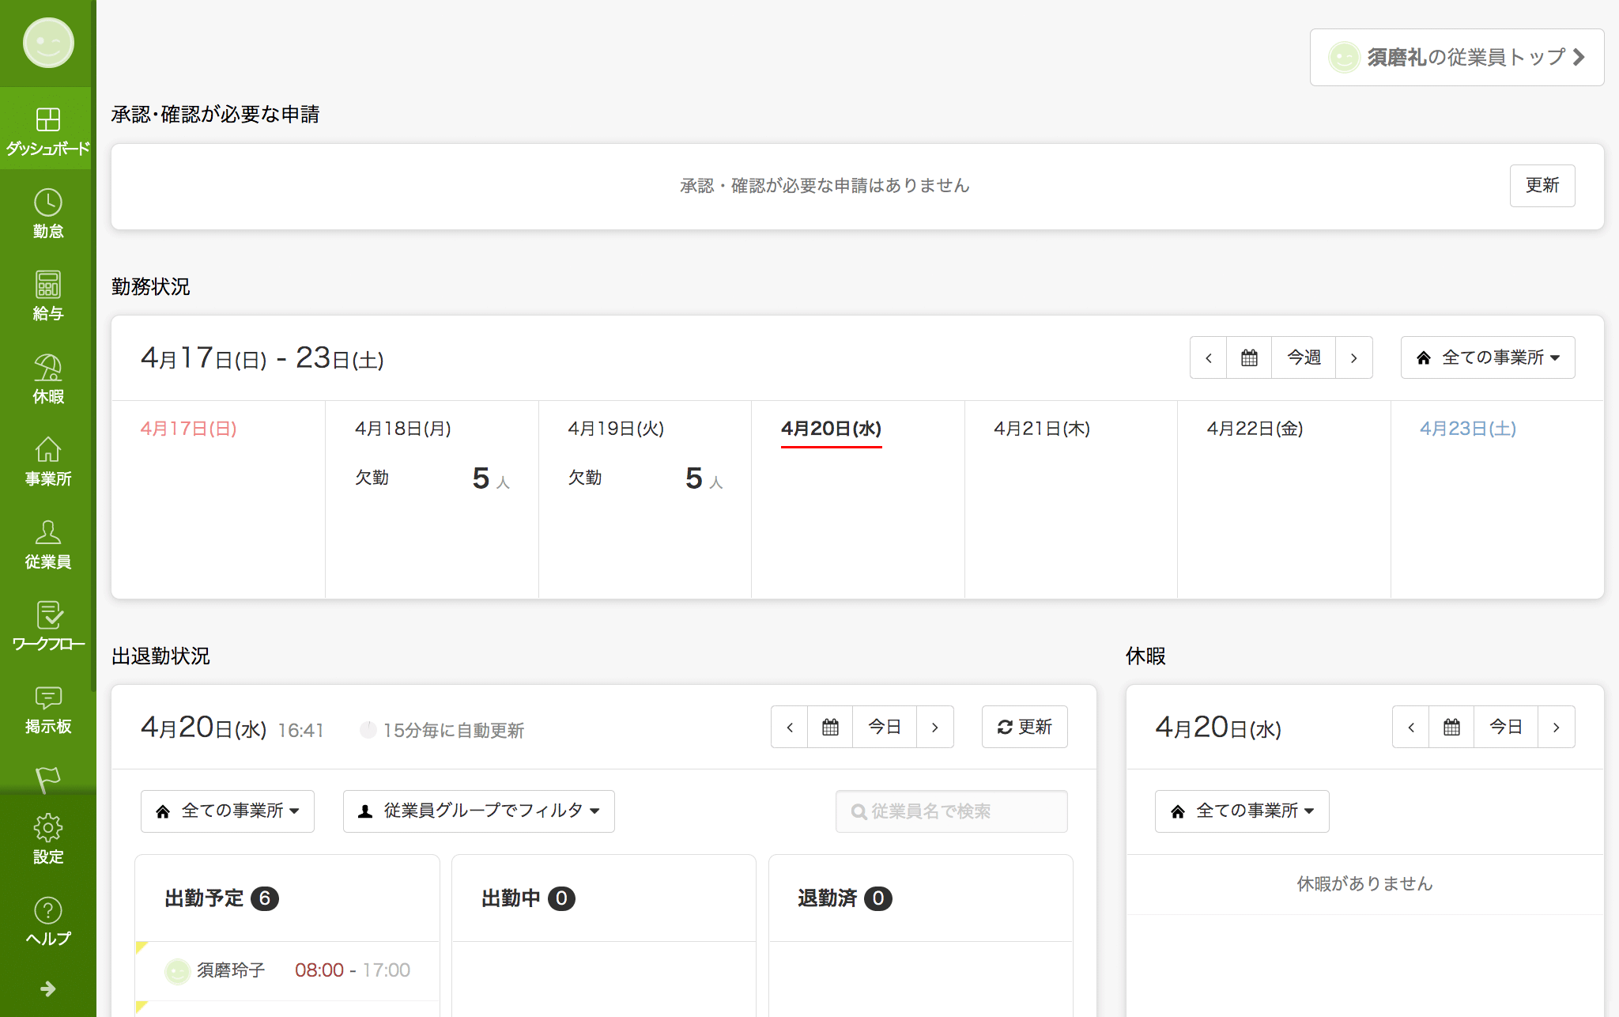Expand 全ての事業所 dropdown in 休暇 panel
This screenshot has width=1619, height=1017.
1241,811
